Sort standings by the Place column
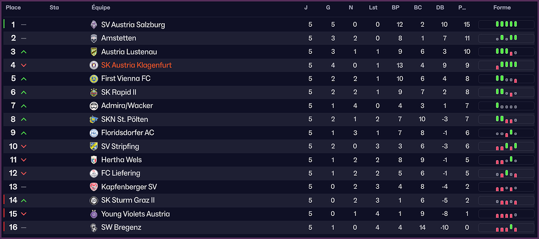The height and width of the screenshot is (239, 539). [x=13, y=8]
